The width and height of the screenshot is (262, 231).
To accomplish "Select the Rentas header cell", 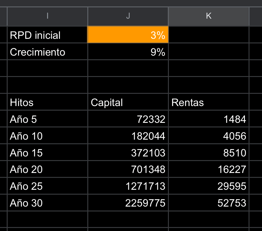I will click(x=209, y=102).
